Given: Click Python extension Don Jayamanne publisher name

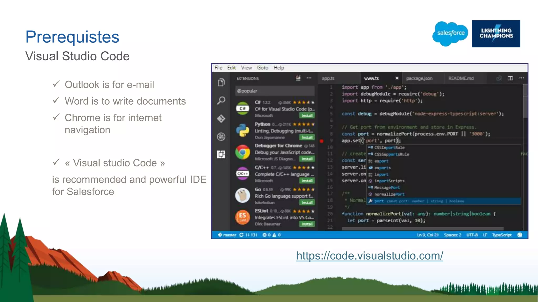Looking at the screenshot, I should click(270, 137).
